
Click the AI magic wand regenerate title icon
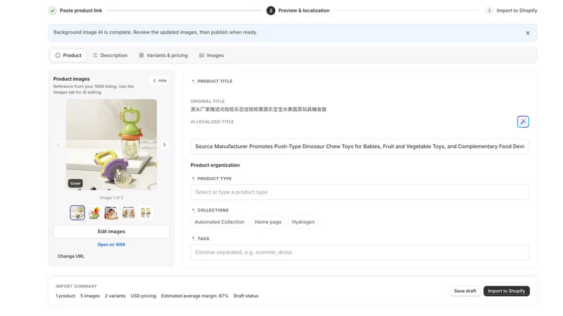[523, 121]
